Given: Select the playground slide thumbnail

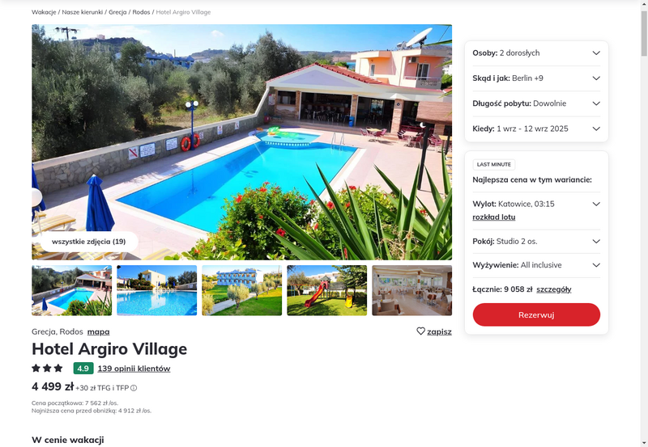Looking at the screenshot, I should (327, 290).
